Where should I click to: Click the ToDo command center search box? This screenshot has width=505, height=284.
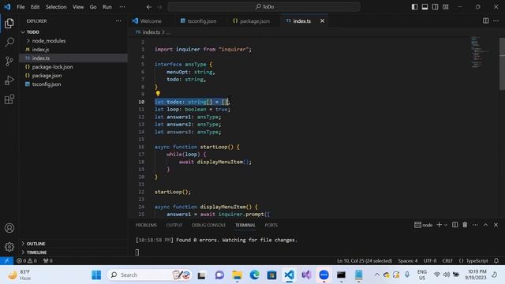[264, 7]
